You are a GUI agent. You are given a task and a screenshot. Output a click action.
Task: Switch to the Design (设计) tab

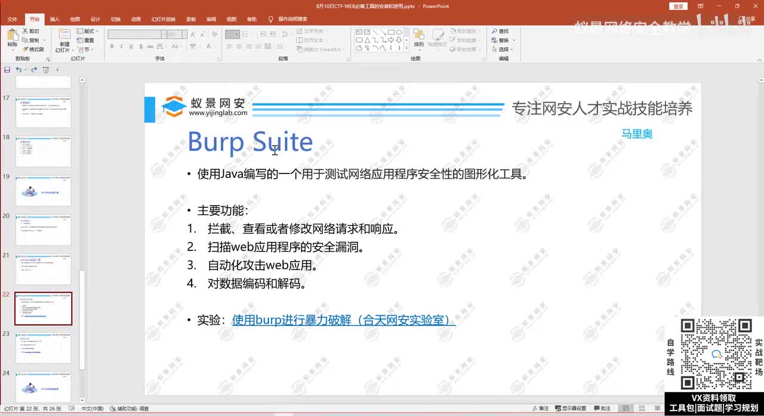click(x=95, y=19)
